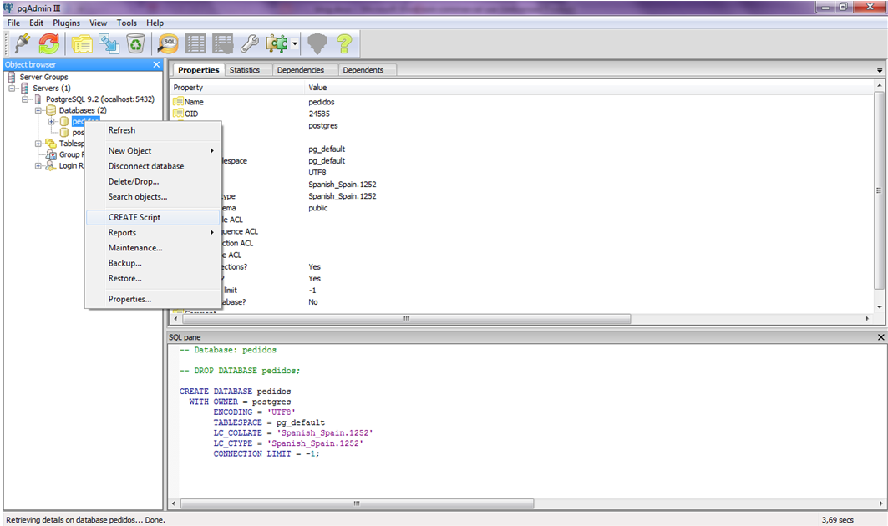This screenshot has height=526, width=888.
Task: Open the View Data grid icon
Action: [x=195, y=43]
